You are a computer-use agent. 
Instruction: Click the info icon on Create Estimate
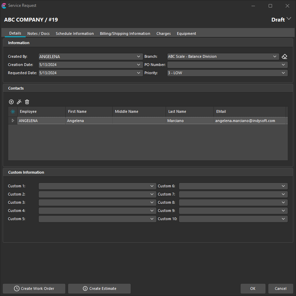(85, 288)
